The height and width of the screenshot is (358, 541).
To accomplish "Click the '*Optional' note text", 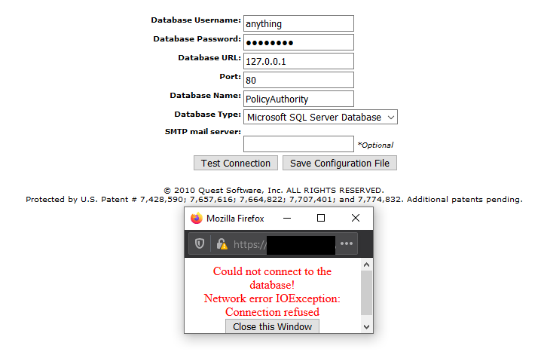I will (x=375, y=145).
